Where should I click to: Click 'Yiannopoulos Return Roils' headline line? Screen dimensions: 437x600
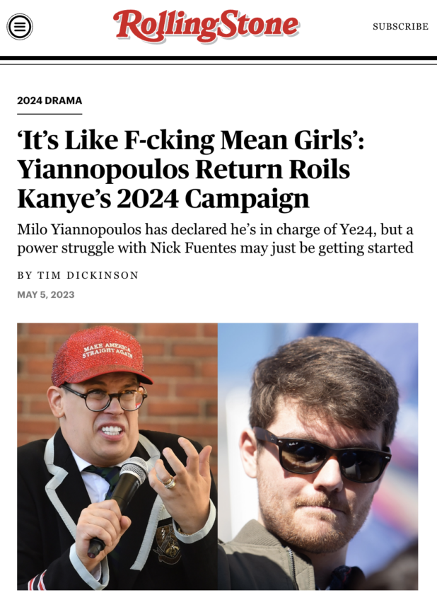tap(184, 171)
